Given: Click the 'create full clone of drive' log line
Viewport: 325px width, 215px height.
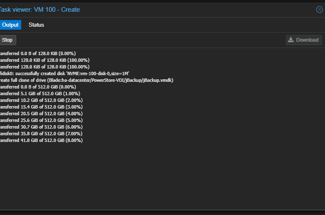Looking at the screenshot, I should coord(87,80).
